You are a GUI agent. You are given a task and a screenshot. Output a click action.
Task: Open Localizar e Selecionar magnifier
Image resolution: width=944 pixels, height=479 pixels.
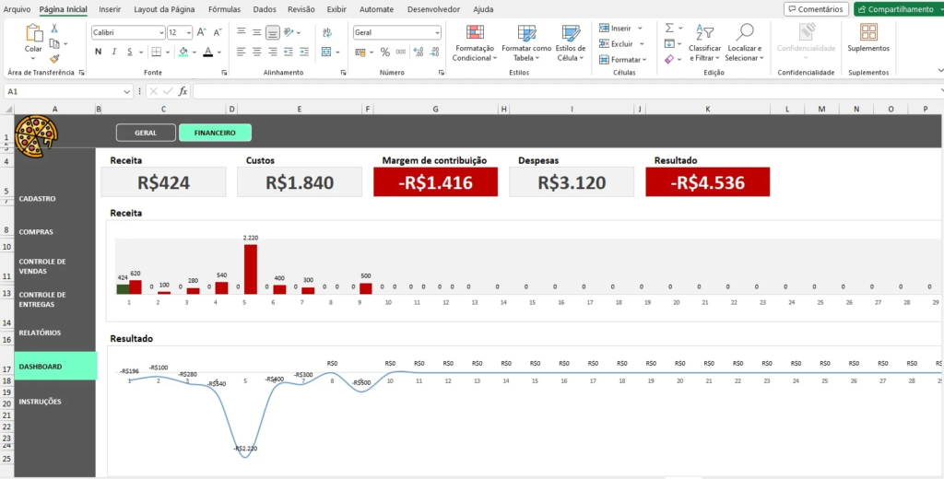point(744,42)
